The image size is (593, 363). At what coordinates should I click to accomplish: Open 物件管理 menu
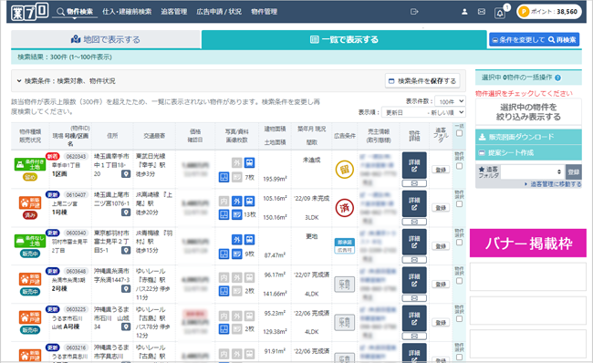(265, 12)
